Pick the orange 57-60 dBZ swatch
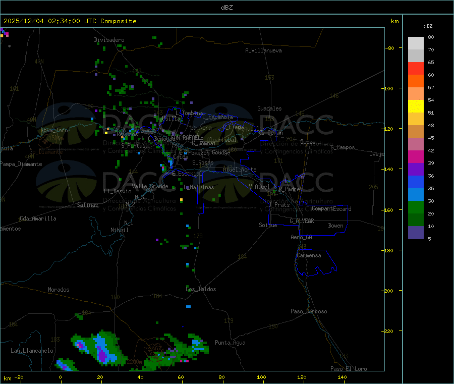The image size is (454, 384). (416, 81)
